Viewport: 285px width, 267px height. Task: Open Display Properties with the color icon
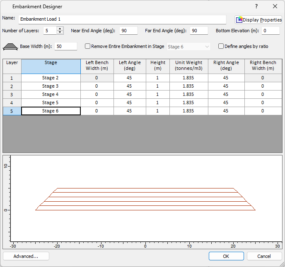pos(258,20)
